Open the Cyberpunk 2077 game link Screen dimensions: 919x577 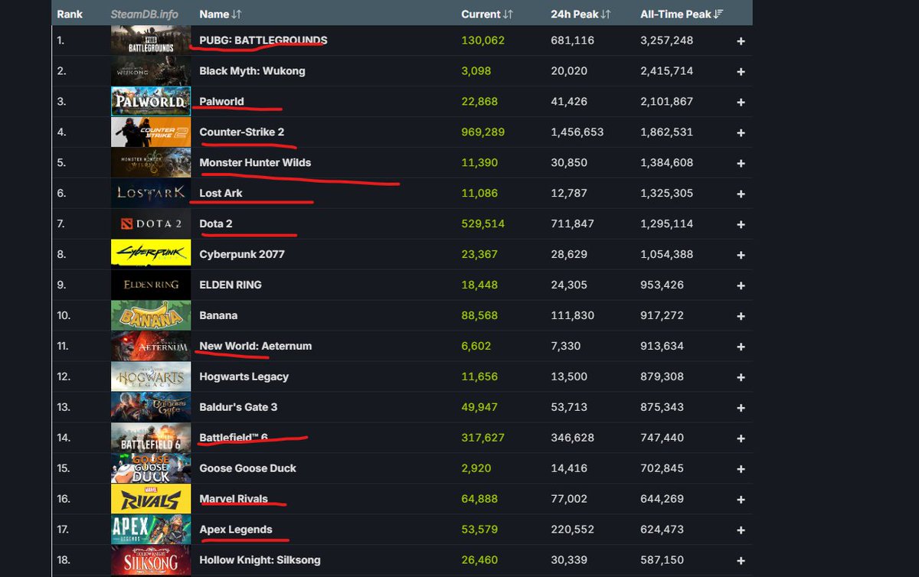click(x=242, y=254)
